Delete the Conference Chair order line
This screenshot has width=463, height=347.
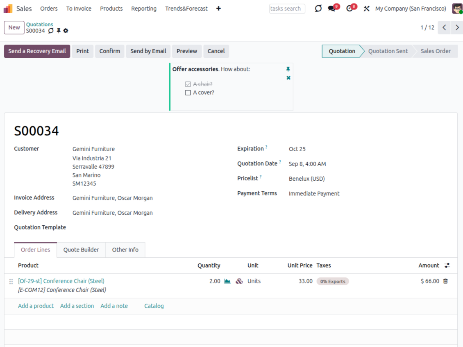click(x=445, y=281)
